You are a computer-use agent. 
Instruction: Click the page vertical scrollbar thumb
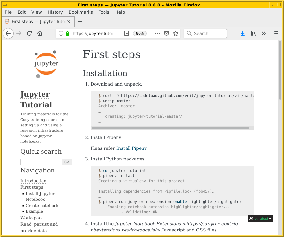point(280,70)
